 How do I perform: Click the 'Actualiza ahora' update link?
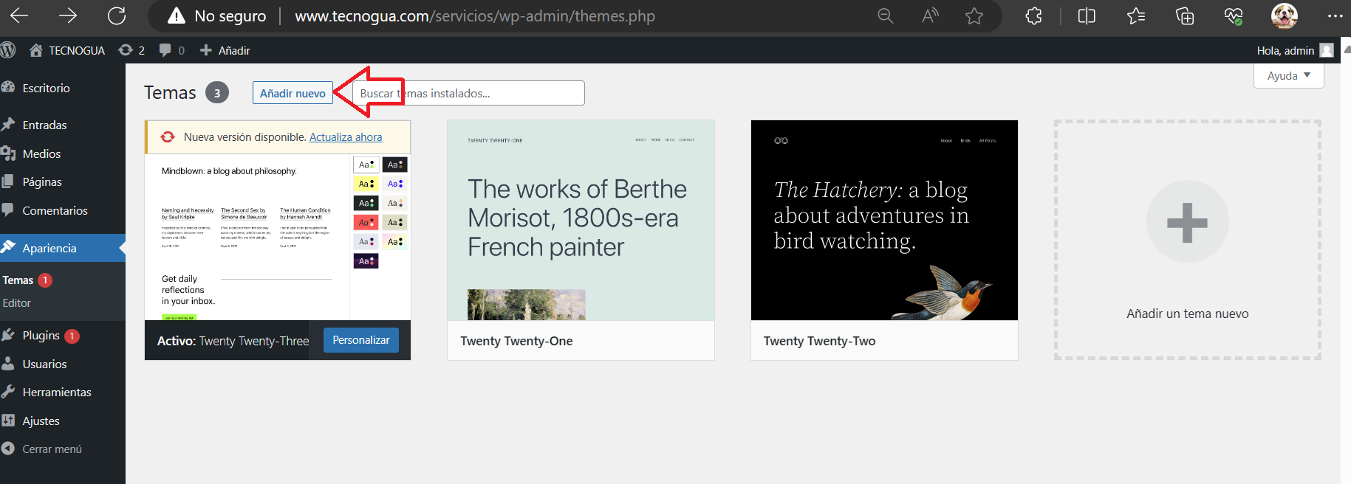(x=346, y=137)
